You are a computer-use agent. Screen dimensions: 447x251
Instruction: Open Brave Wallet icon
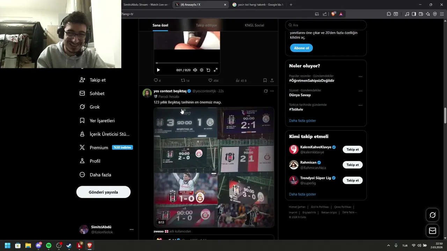click(x=421, y=14)
